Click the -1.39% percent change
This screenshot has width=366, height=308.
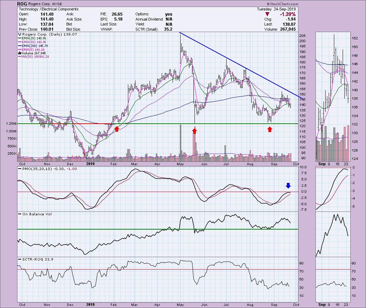click(x=288, y=14)
